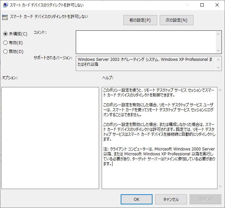The height and width of the screenshot is (208, 225).
Task: Click supported version scroll up arrow
Action: (218, 60)
